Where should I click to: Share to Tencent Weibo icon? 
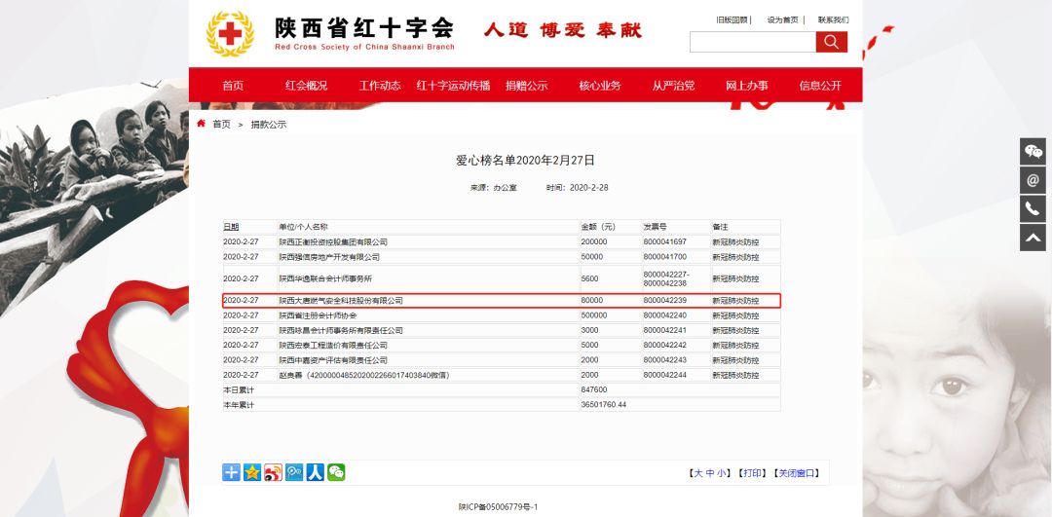294,472
